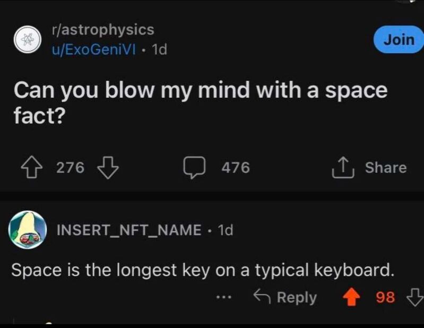Open comments via speech bubble icon
The width and height of the screenshot is (424, 328).
click(x=194, y=167)
